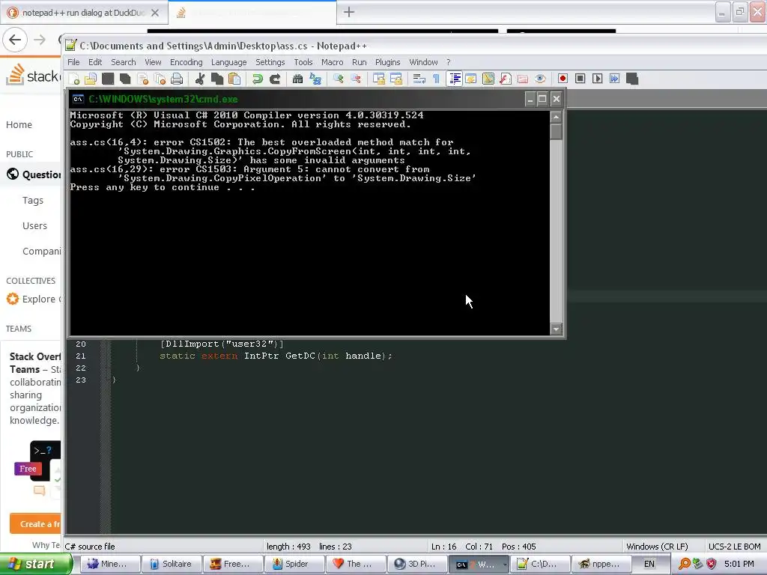Switch to Solitaire in the taskbar
This screenshot has height=575, width=767.
coord(172,565)
